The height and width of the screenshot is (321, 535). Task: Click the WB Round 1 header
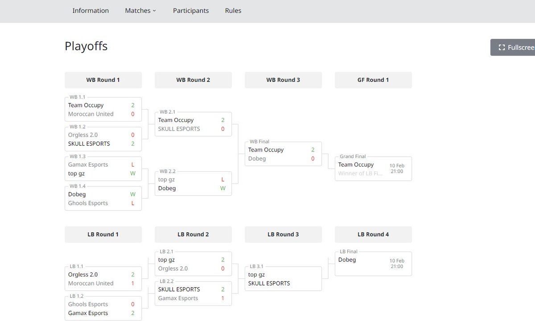pyautogui.click(x=103, y=80)
